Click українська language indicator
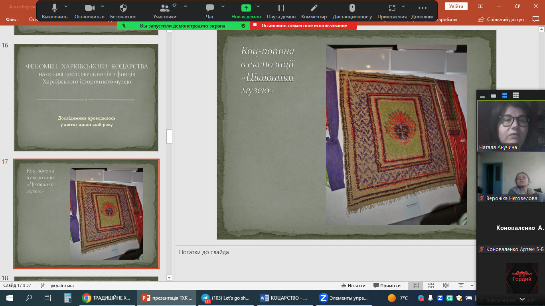The width and height of the screenshot is (545, 306). (x=62, y=286)
